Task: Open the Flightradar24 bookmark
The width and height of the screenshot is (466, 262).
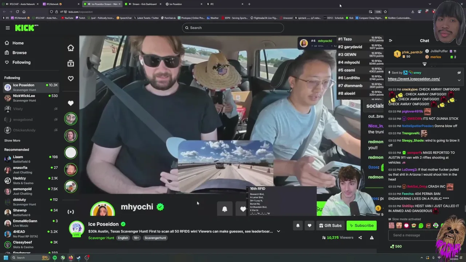Action: tap(264, 18)
